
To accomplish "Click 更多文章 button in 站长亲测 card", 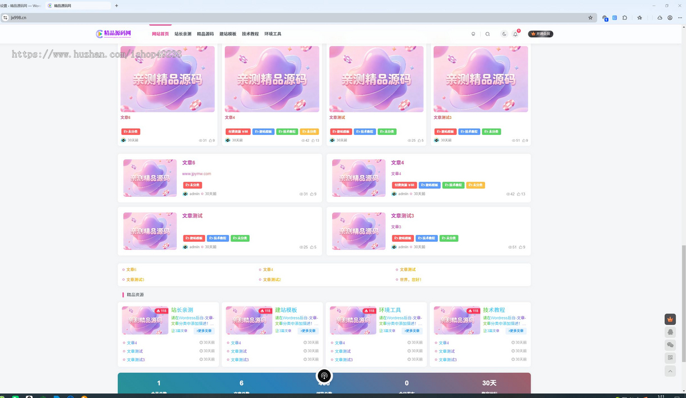I will pyautogui.click(x=204, y=331).
